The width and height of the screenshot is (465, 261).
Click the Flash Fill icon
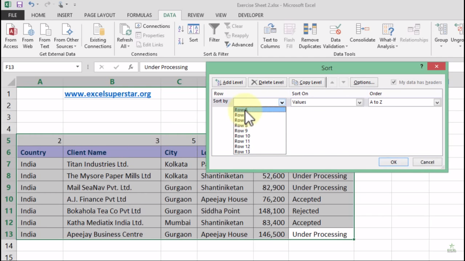(289, 36)
